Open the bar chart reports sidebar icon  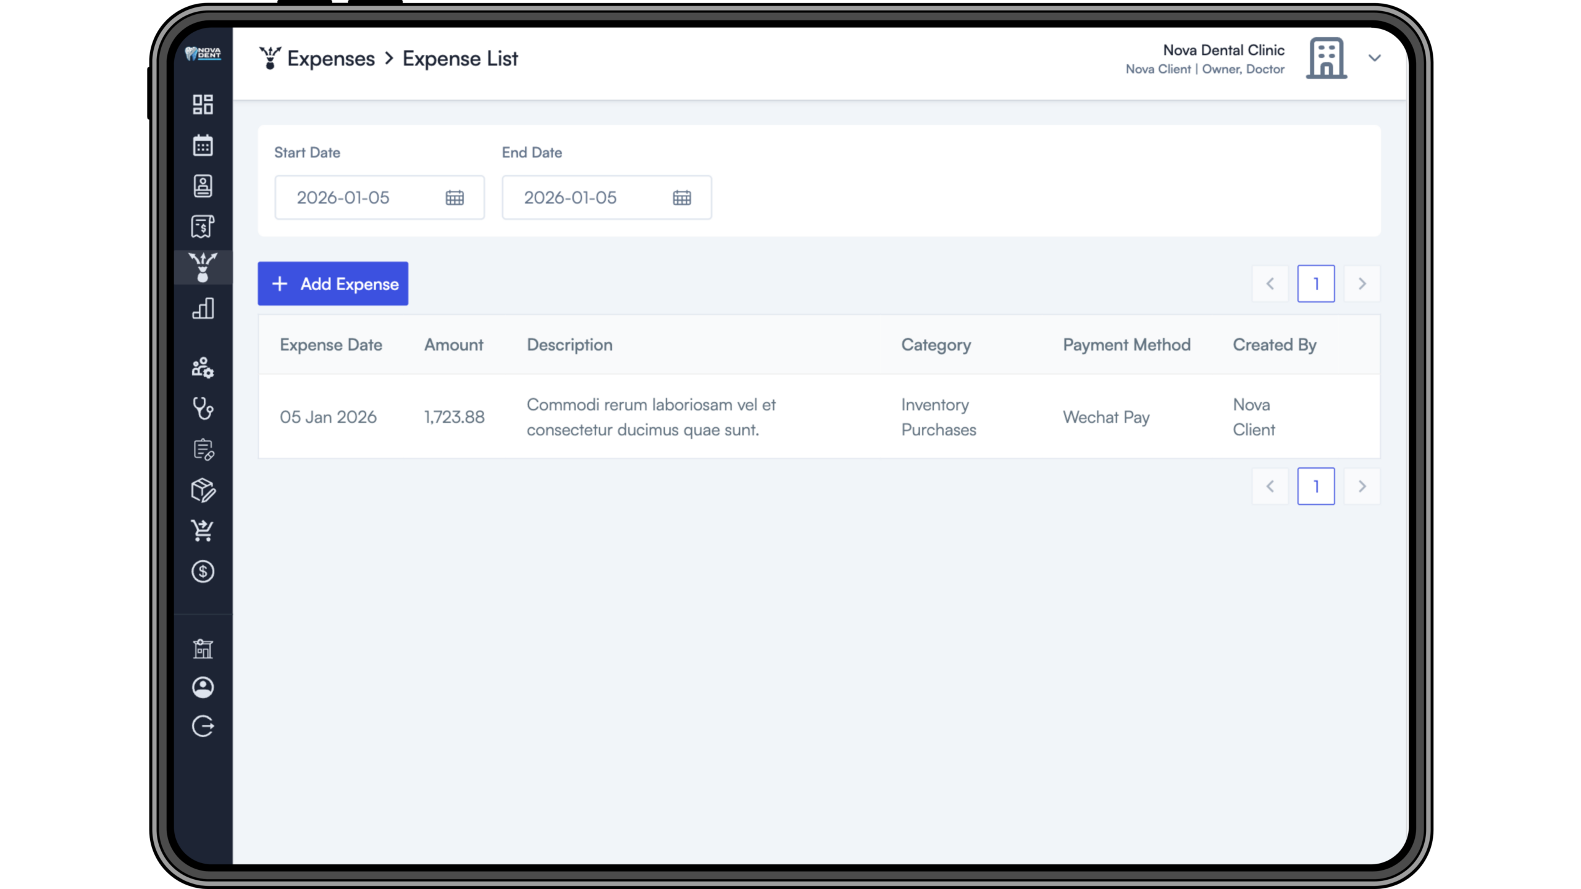[x=203, y=308]
